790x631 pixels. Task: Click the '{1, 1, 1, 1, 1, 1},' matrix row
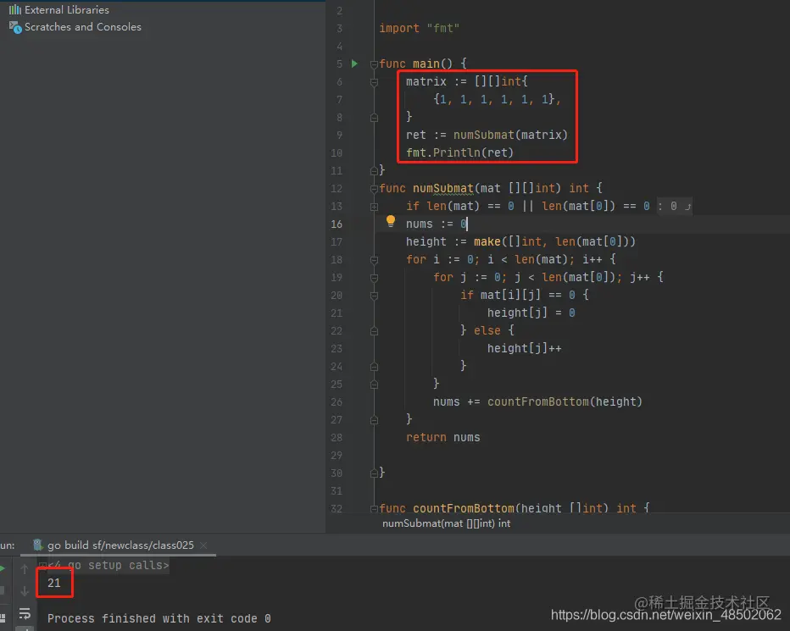(x=497, y=99)
